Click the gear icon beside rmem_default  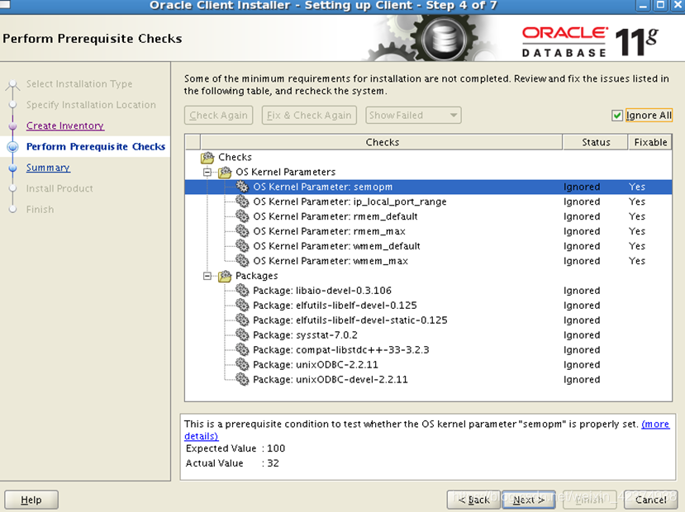(x=242, y=216)
